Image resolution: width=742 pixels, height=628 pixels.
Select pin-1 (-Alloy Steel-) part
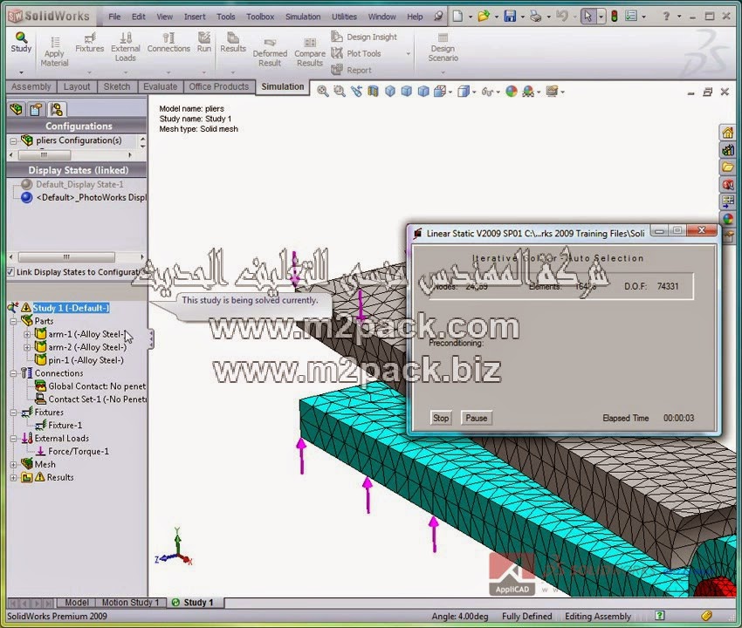(x=86, y=360)
